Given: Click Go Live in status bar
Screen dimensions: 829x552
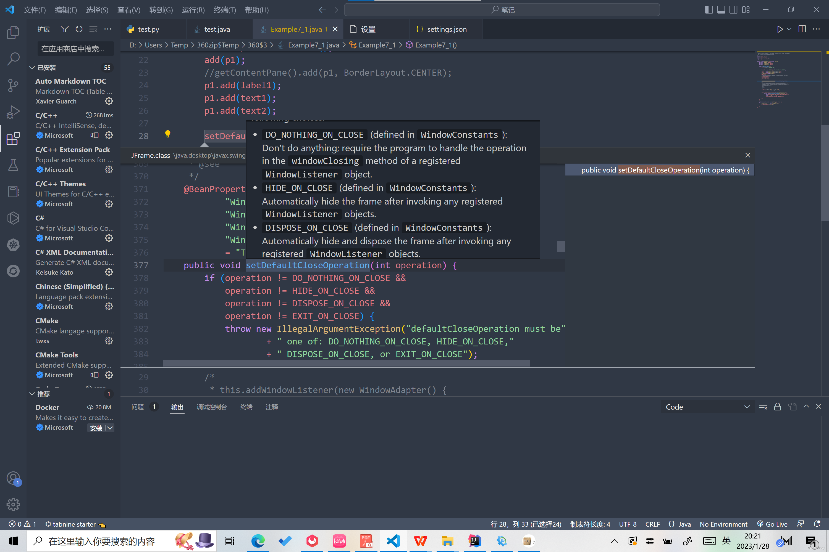Looking at the screenshot, I should (x=772, y=524).
